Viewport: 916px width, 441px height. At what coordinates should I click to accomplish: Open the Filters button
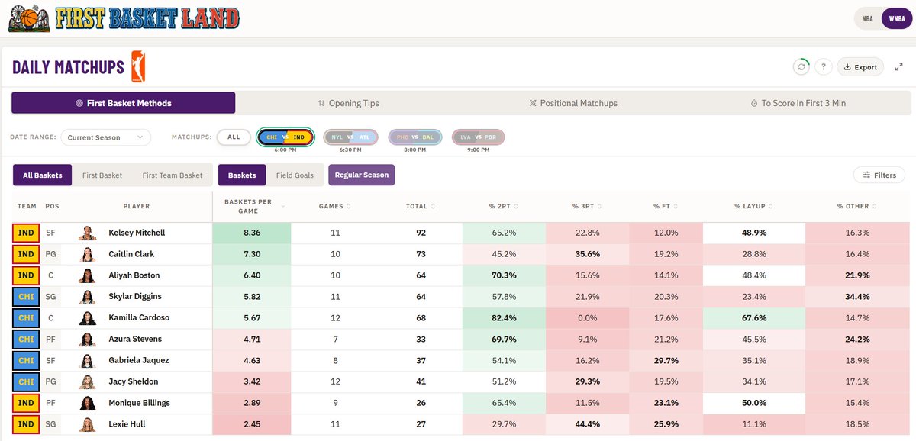(879, 175)
